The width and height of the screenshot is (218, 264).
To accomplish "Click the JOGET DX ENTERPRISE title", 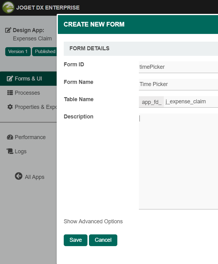I will pos(48,8).
